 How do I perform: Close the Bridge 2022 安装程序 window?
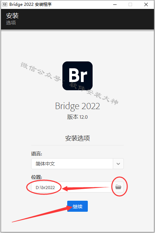point(146,4)
